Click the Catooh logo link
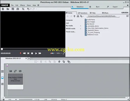This screenshot has width=130, height=101. (x=125, y=12)
